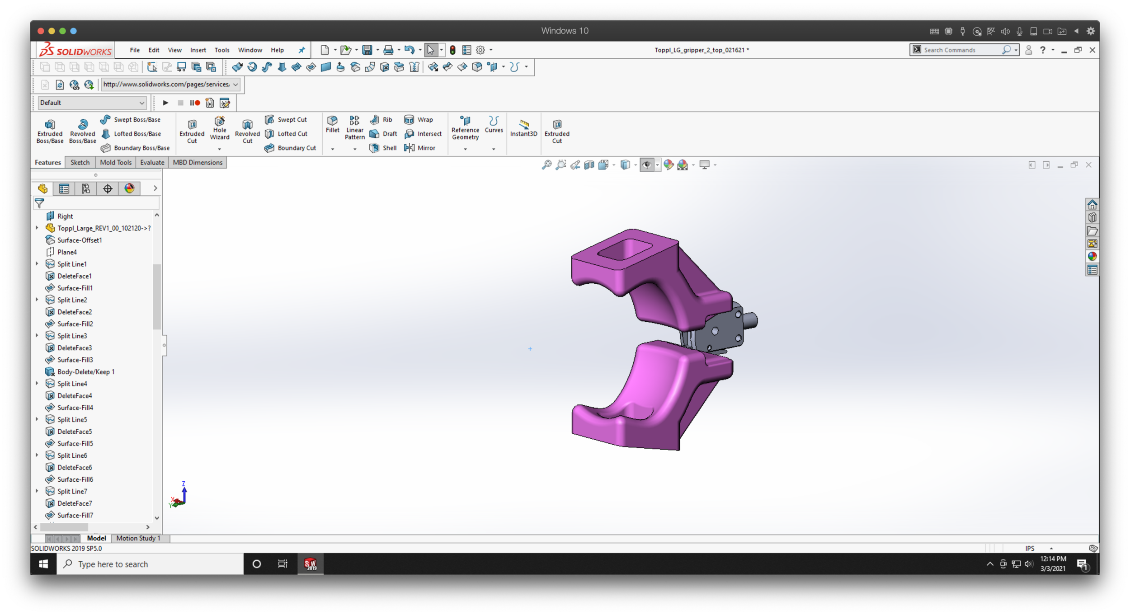1130x615 pixels.
Task: Open the Curves dropdown arrow
Action: coord(494,149)
